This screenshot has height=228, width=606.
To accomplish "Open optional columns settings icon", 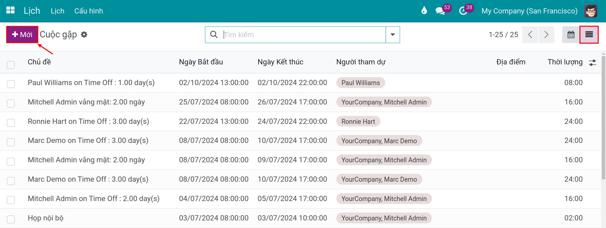I will [x=593, y=62].
